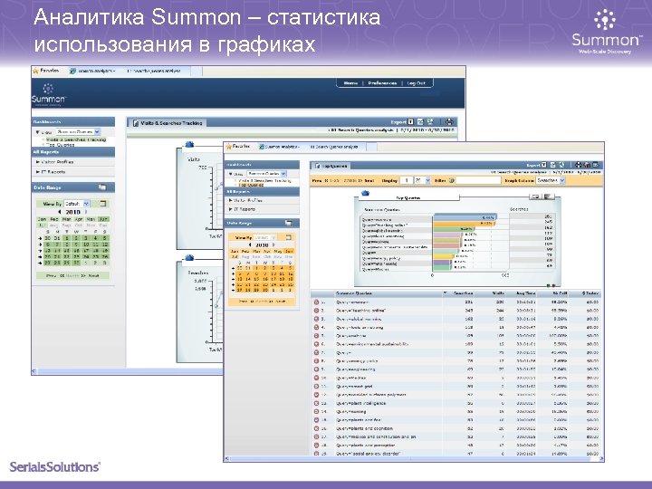Click Date Range panel icon in back window

coord(102,187)
